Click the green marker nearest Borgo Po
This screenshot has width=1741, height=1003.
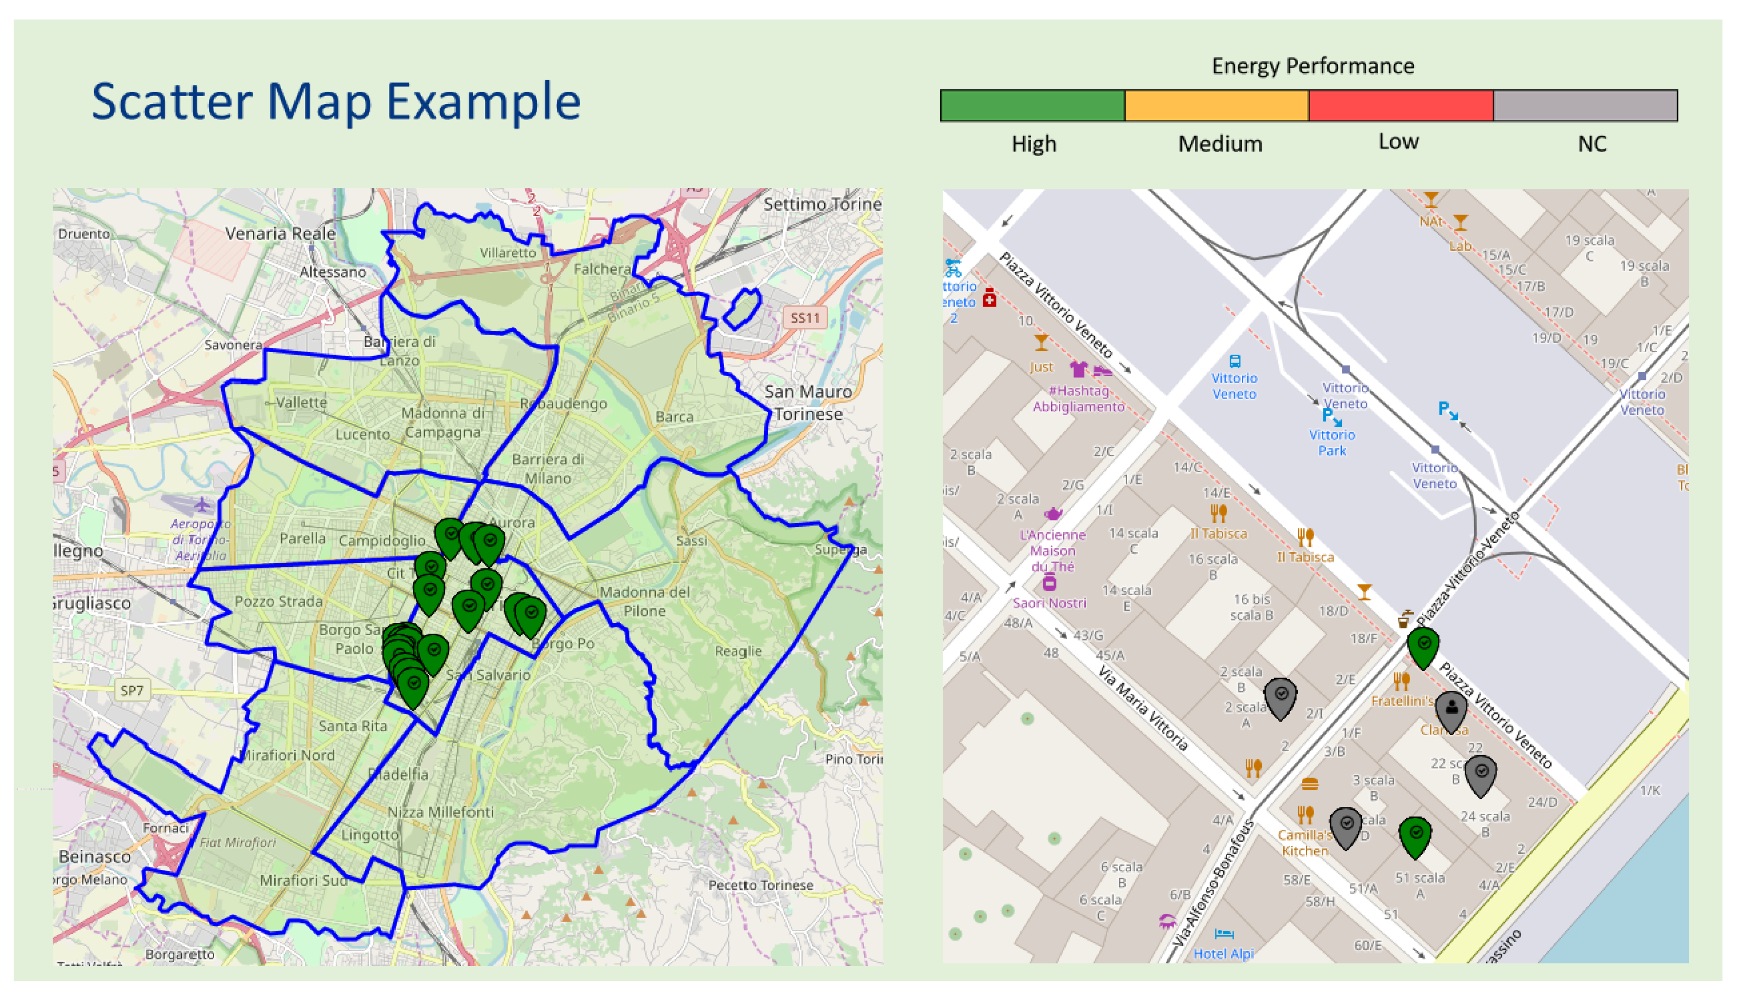coord(530,615)
